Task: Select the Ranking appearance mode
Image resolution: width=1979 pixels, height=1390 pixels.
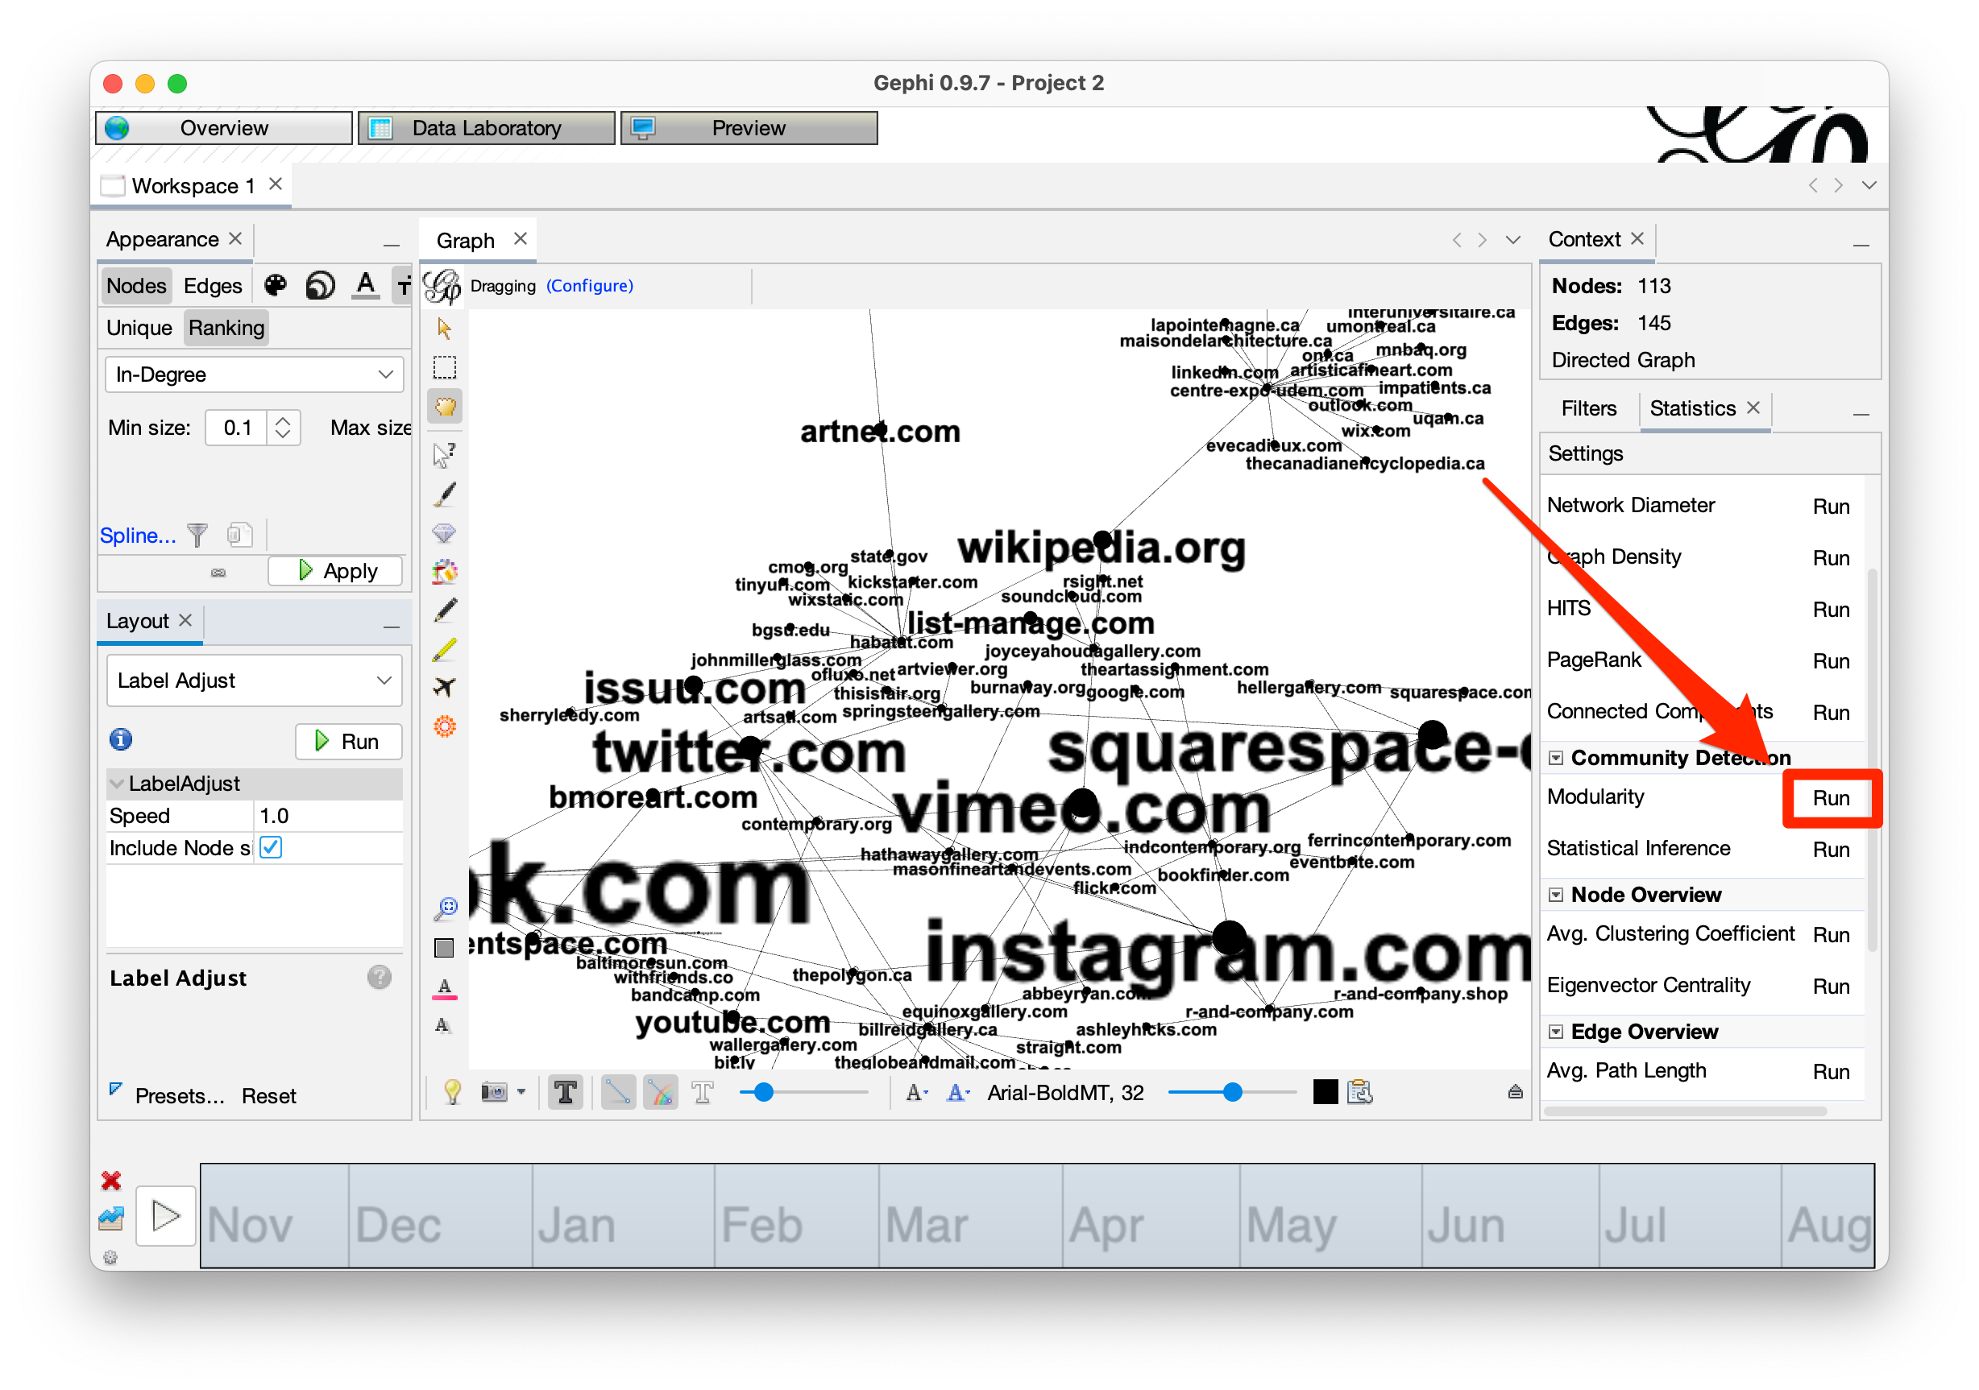Action: [226, 328]
